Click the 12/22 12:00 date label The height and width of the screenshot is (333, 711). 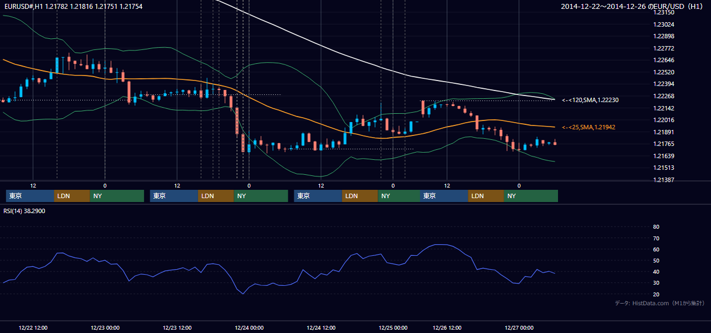[33, 327]
